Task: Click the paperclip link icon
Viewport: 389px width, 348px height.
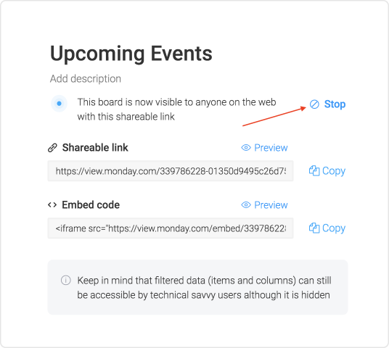Action: (52, 148)
